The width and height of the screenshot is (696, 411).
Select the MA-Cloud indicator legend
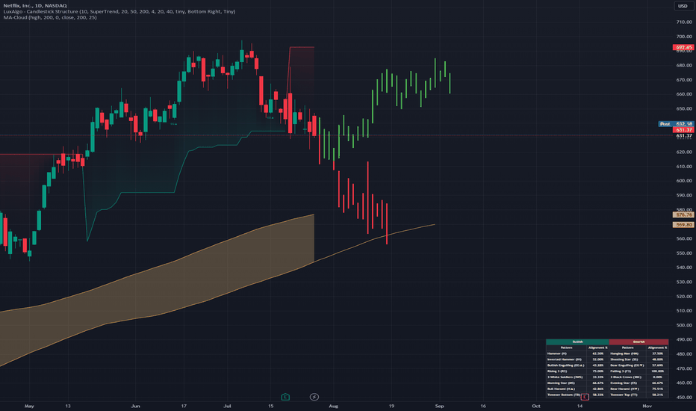[50, 17]
